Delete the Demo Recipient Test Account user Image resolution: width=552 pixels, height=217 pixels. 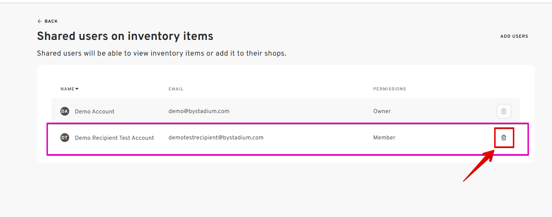[x=504, y=138]
